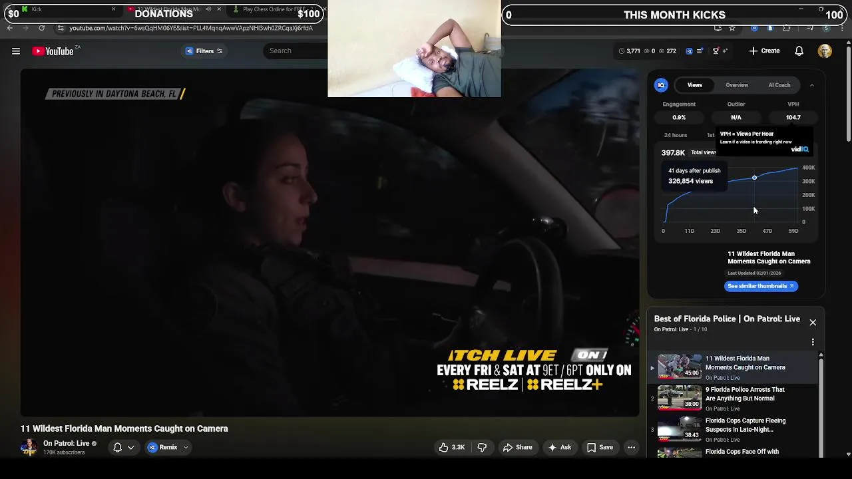Click the site info icon in address bar

pyautogui.click(x=61, y=28)
